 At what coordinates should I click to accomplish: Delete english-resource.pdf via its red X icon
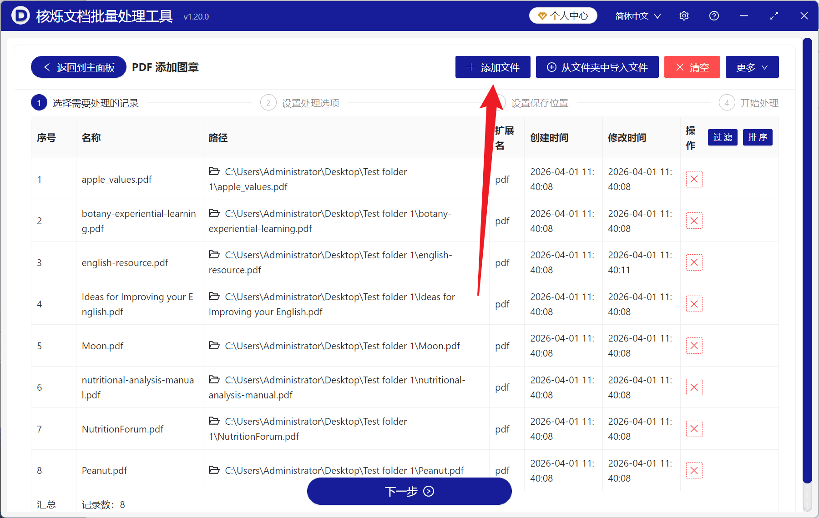694,262
